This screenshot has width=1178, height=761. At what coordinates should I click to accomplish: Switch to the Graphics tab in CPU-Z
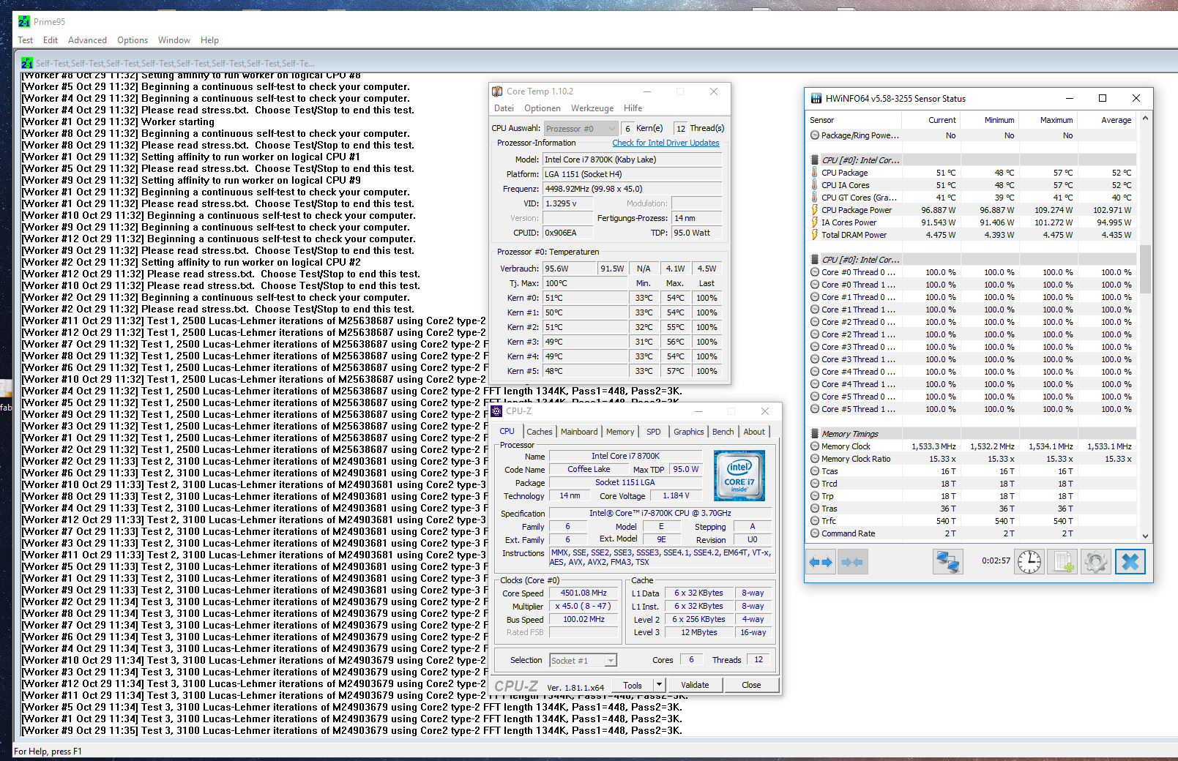(x=689, y=432)
